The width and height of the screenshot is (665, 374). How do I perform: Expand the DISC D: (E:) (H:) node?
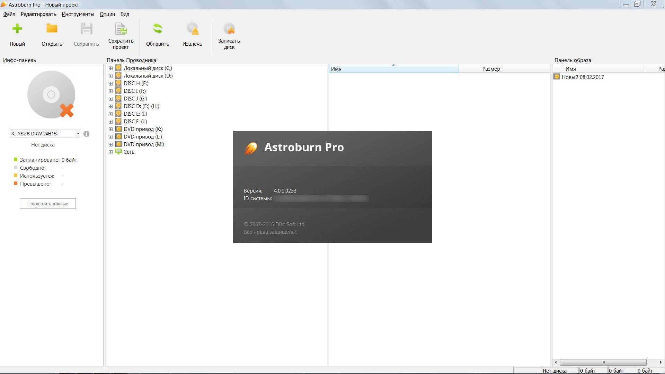pos(110,106)
